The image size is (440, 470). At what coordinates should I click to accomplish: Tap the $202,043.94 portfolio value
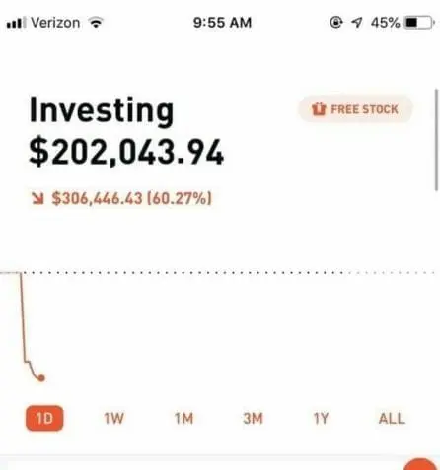pos(126,152)
